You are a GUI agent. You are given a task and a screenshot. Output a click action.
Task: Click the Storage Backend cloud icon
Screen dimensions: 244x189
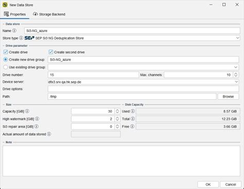[36, 14]
